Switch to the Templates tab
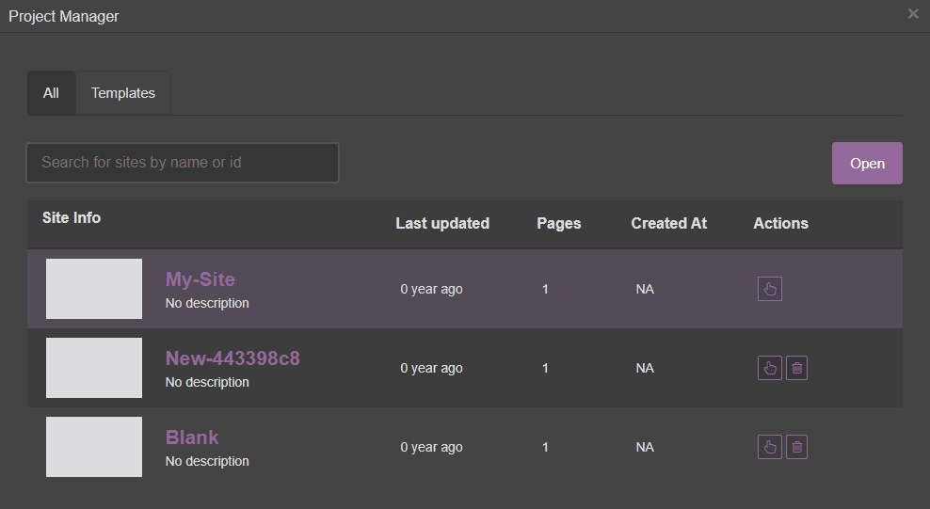 (123, 93)
